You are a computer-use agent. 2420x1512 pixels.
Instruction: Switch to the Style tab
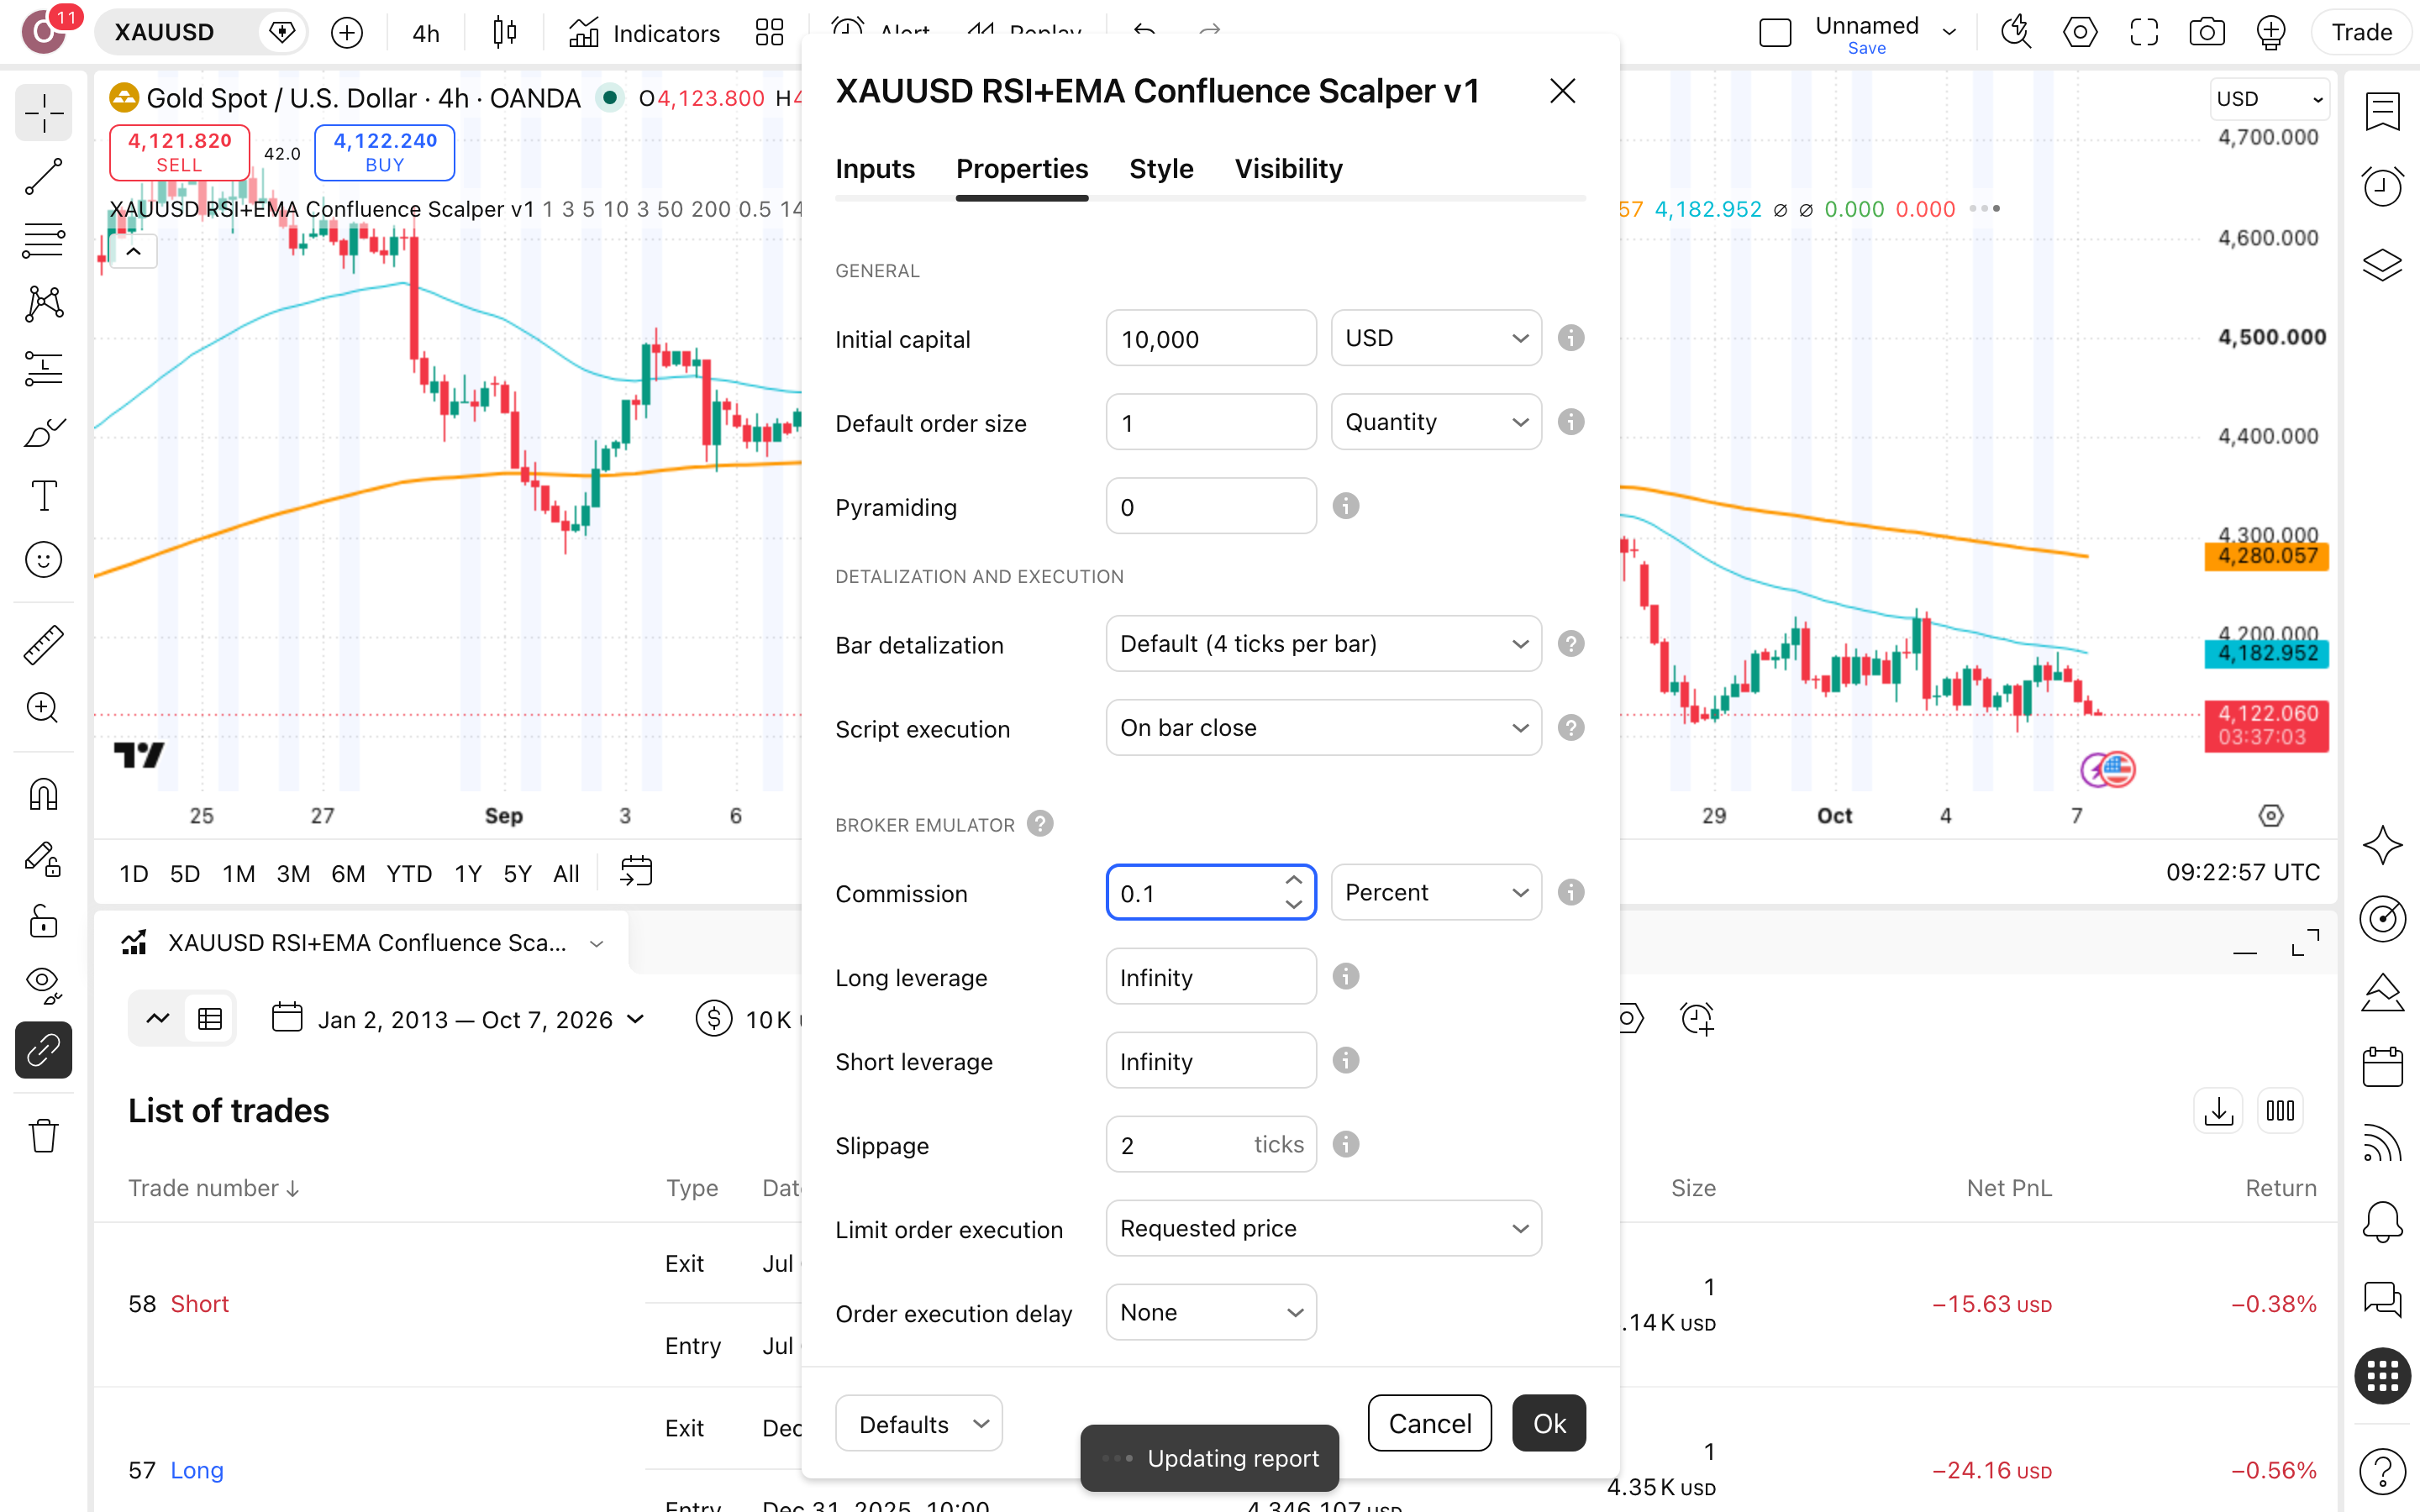click(1161, 168)
